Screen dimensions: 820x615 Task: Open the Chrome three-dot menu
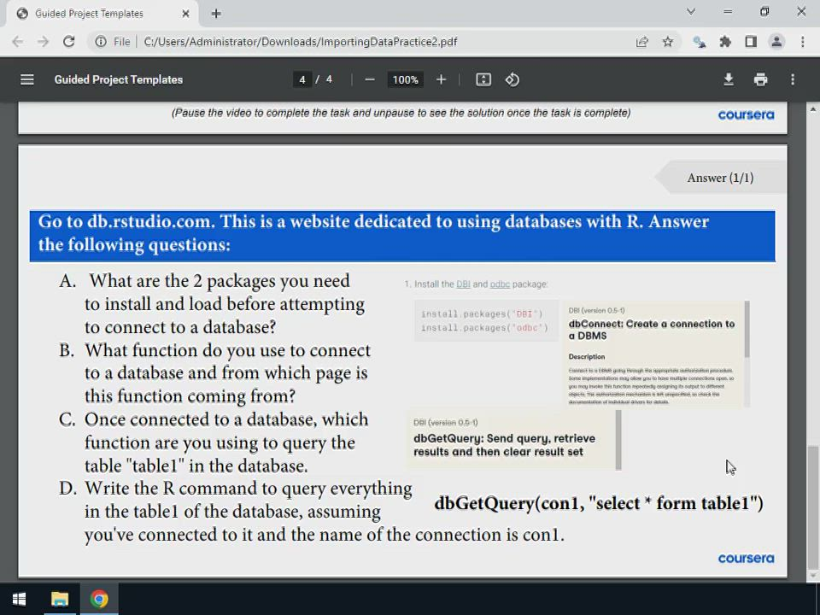[x=803, y=42]
